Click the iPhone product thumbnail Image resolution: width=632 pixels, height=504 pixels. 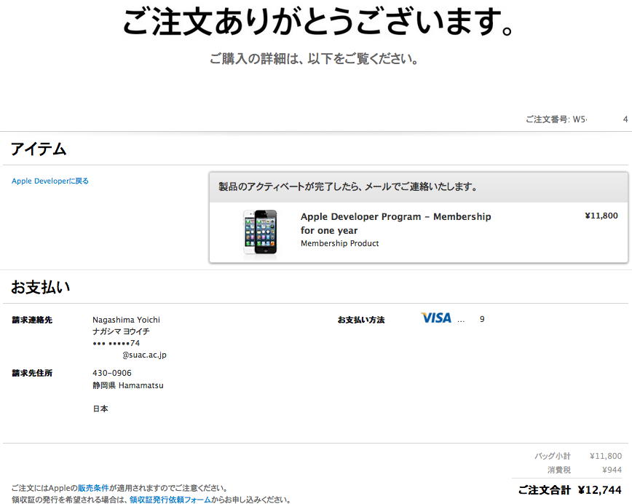click(261, 232)
